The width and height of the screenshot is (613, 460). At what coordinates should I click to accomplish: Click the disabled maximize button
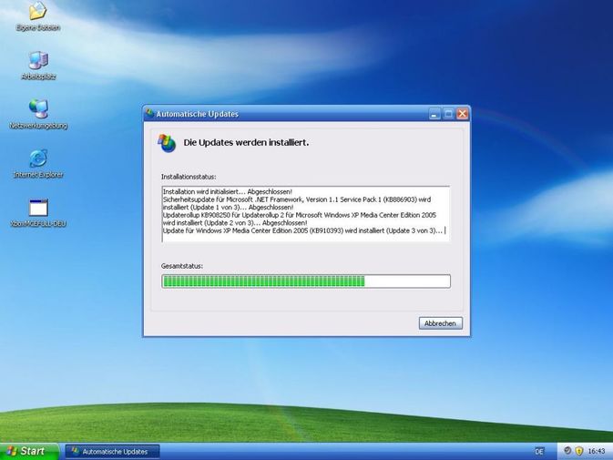(x=448, y=114)
